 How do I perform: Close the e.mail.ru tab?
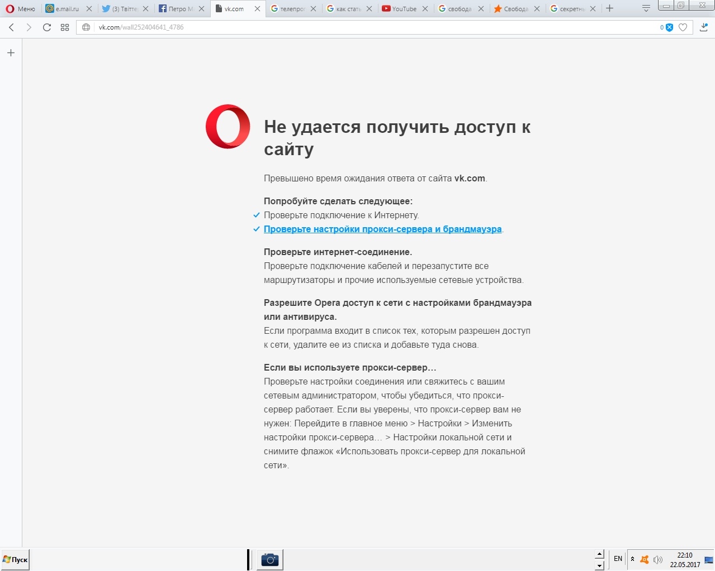click(x=89, y=9)
